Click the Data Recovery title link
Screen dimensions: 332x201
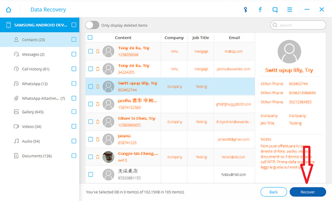48,10
